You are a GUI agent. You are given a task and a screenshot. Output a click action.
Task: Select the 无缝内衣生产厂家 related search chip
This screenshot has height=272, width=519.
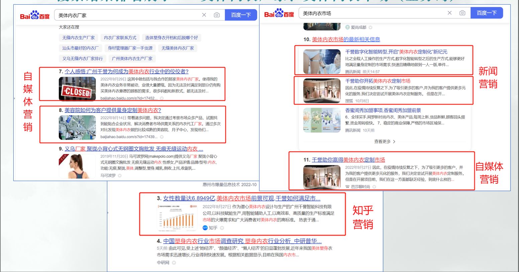click(79, 38)
